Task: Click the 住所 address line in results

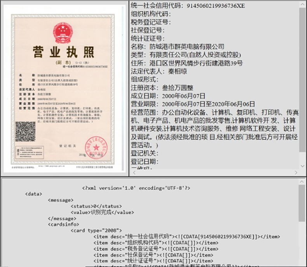Action: [x=187, y=63]
